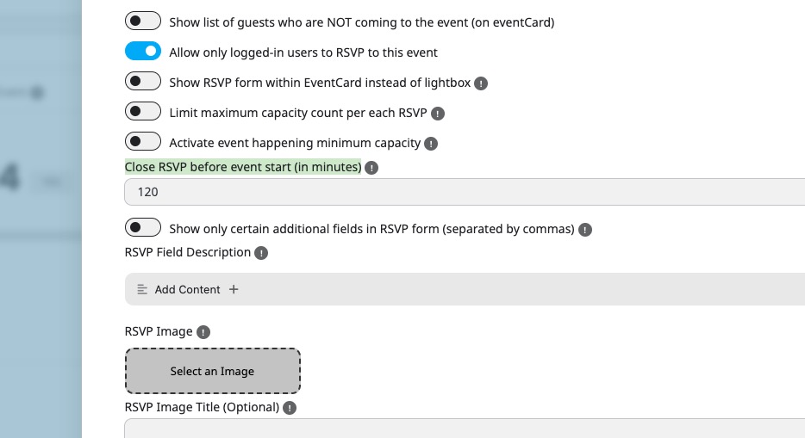Click the RSVP Image Title text field
Viewport: 805px width, 438px height.
coord(465,429)
